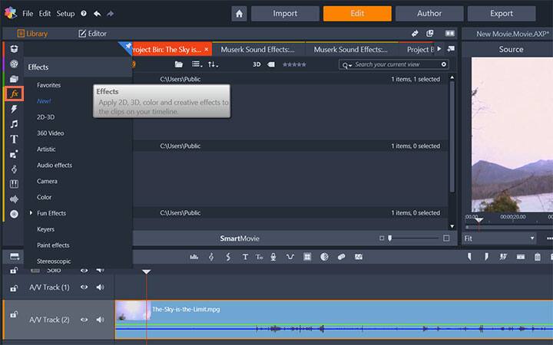Click the Undo arrow icon

point(96,14)
